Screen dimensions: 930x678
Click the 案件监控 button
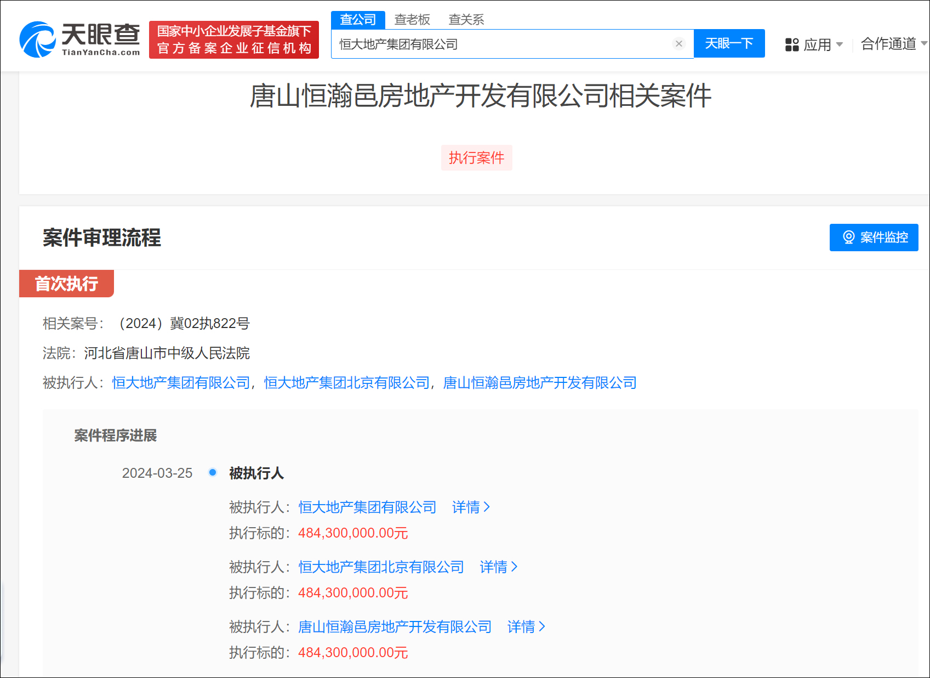(x=874, y=238)
